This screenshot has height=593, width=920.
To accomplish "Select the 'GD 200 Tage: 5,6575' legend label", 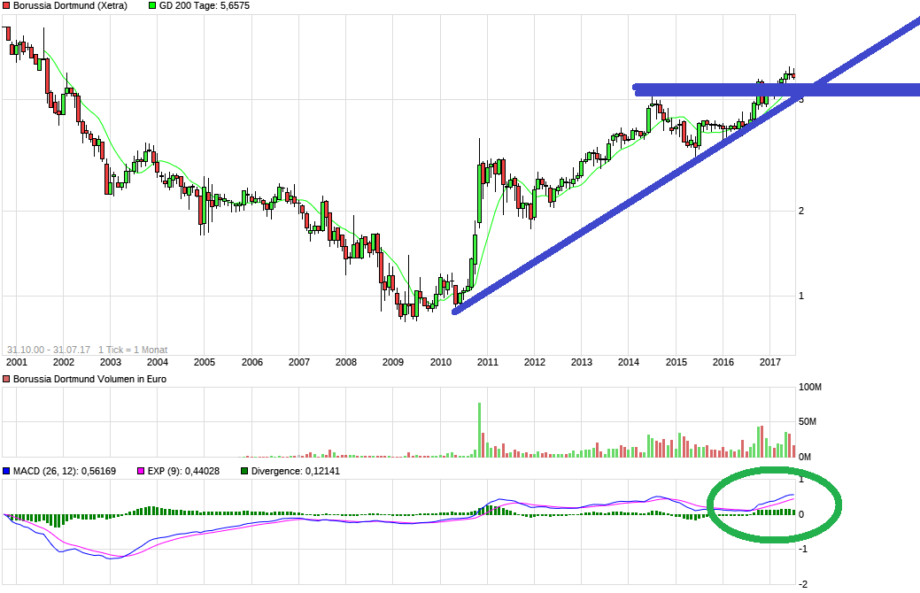I will tap(205, 6).
